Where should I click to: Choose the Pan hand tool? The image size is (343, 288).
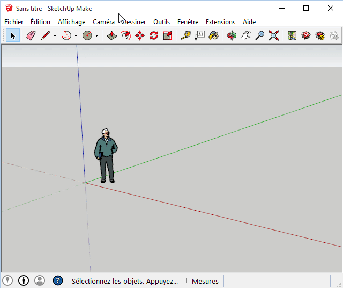(246, 35)
